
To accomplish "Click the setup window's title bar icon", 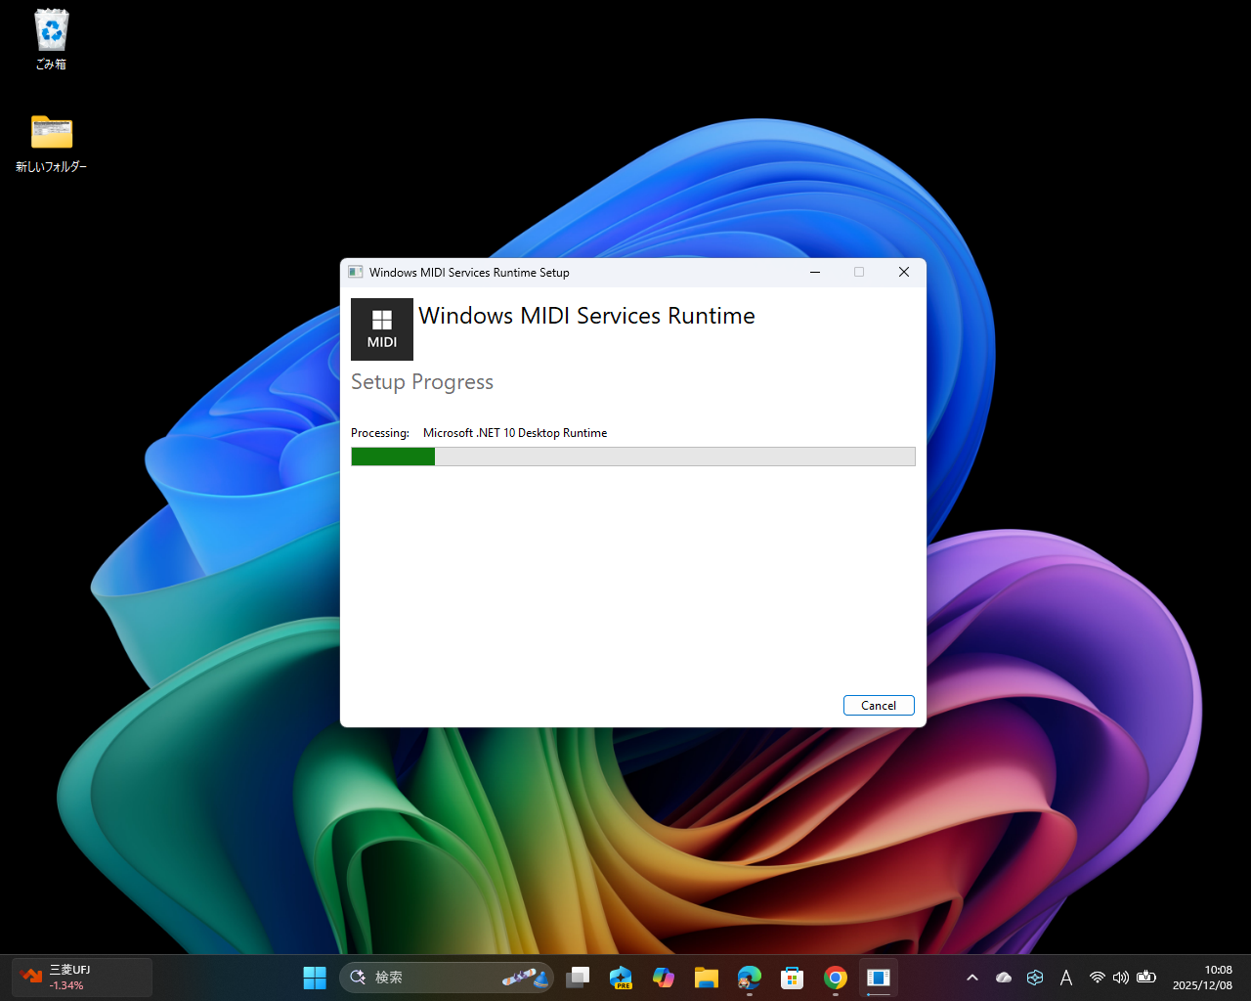I will [x=356, y=273].
